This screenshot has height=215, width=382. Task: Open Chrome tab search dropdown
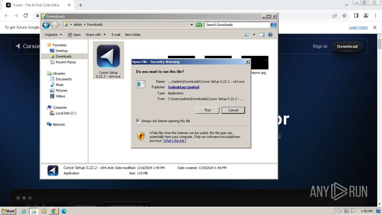(x=346, y=5)
